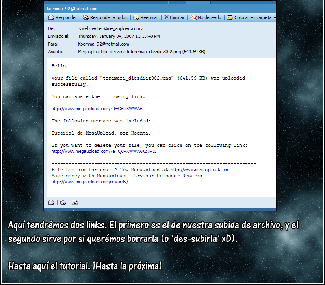Click the bottom reply-all envelope icon
This screenshot has height=285, width=325.
click(63, 202)
